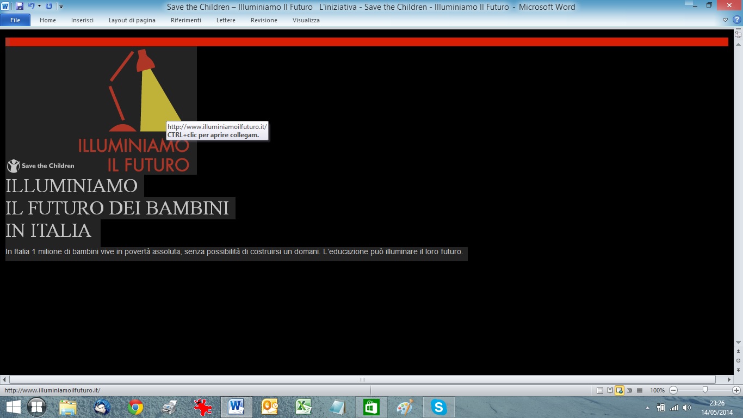Open the zoom dialog via 100% label

[x=657, y=390]
